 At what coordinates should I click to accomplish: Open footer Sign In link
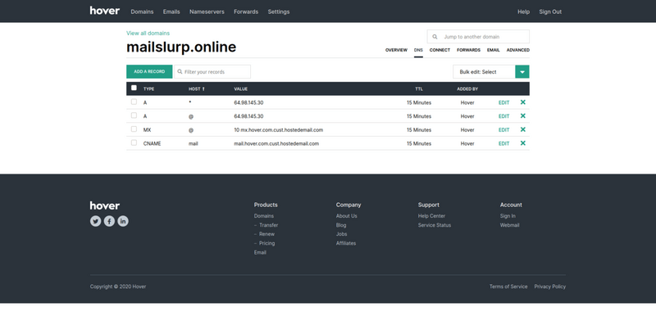[x=508, y=216]
